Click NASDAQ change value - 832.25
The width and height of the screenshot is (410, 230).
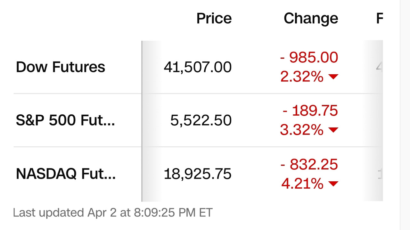pos(309,164)
